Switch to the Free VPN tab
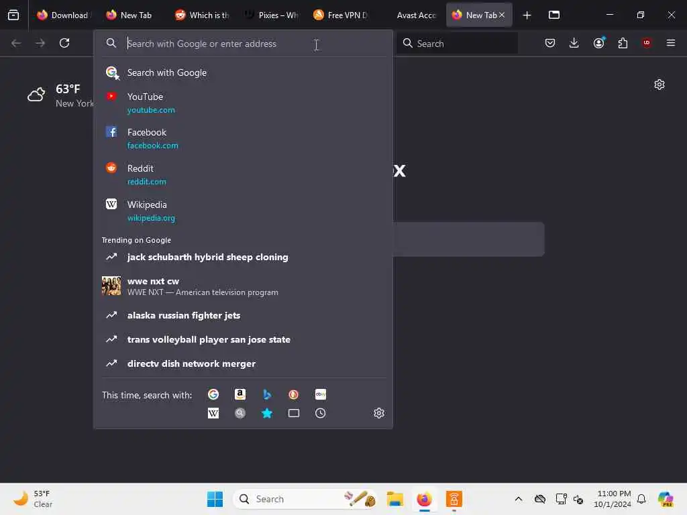The height and width of the screenshot is (515, 687). (x=341, y=15)
